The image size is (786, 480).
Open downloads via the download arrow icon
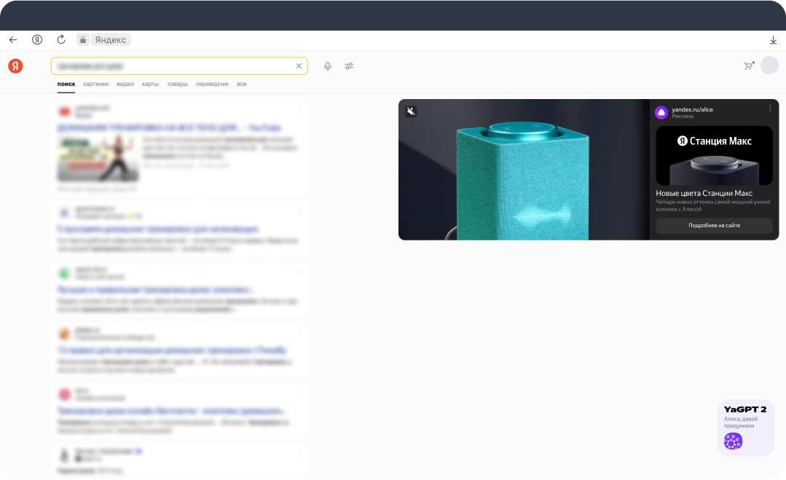(773, 40)
